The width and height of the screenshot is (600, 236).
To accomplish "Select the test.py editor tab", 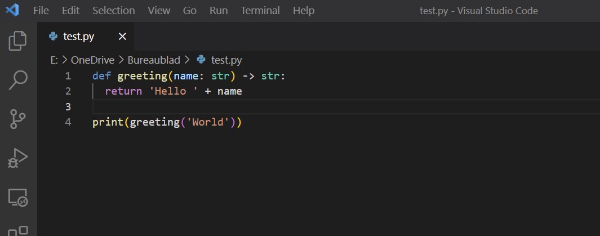I will click(x=86, y=37).
